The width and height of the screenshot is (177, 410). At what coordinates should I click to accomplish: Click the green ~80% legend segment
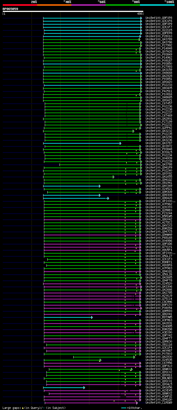123,5
